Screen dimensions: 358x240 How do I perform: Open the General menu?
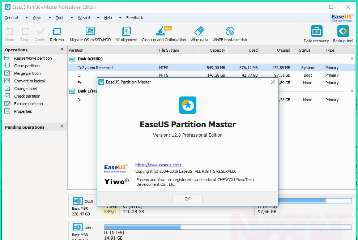pyautogui.click(x=11, y=18)
